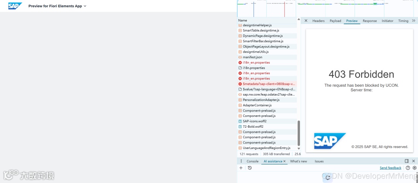The width and height of the screenshot is (418, 183).
Task: Click the request list scrollbar up arrow
Action: pyautogui.click(x=298, y=19)
